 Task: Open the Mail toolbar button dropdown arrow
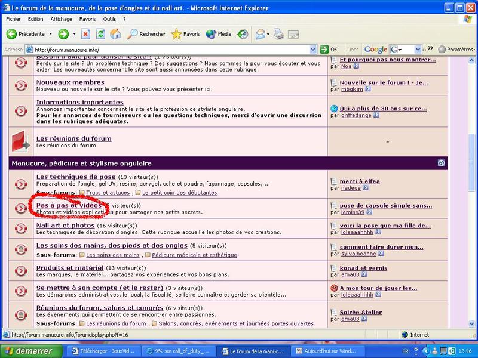[269, 34]
